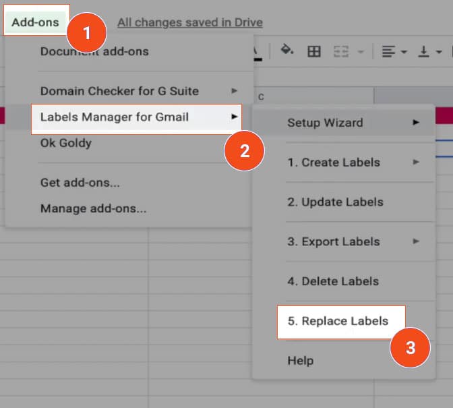453x408 pixels.
Task: Click the vertical align icon
Action: click(423, 51)
